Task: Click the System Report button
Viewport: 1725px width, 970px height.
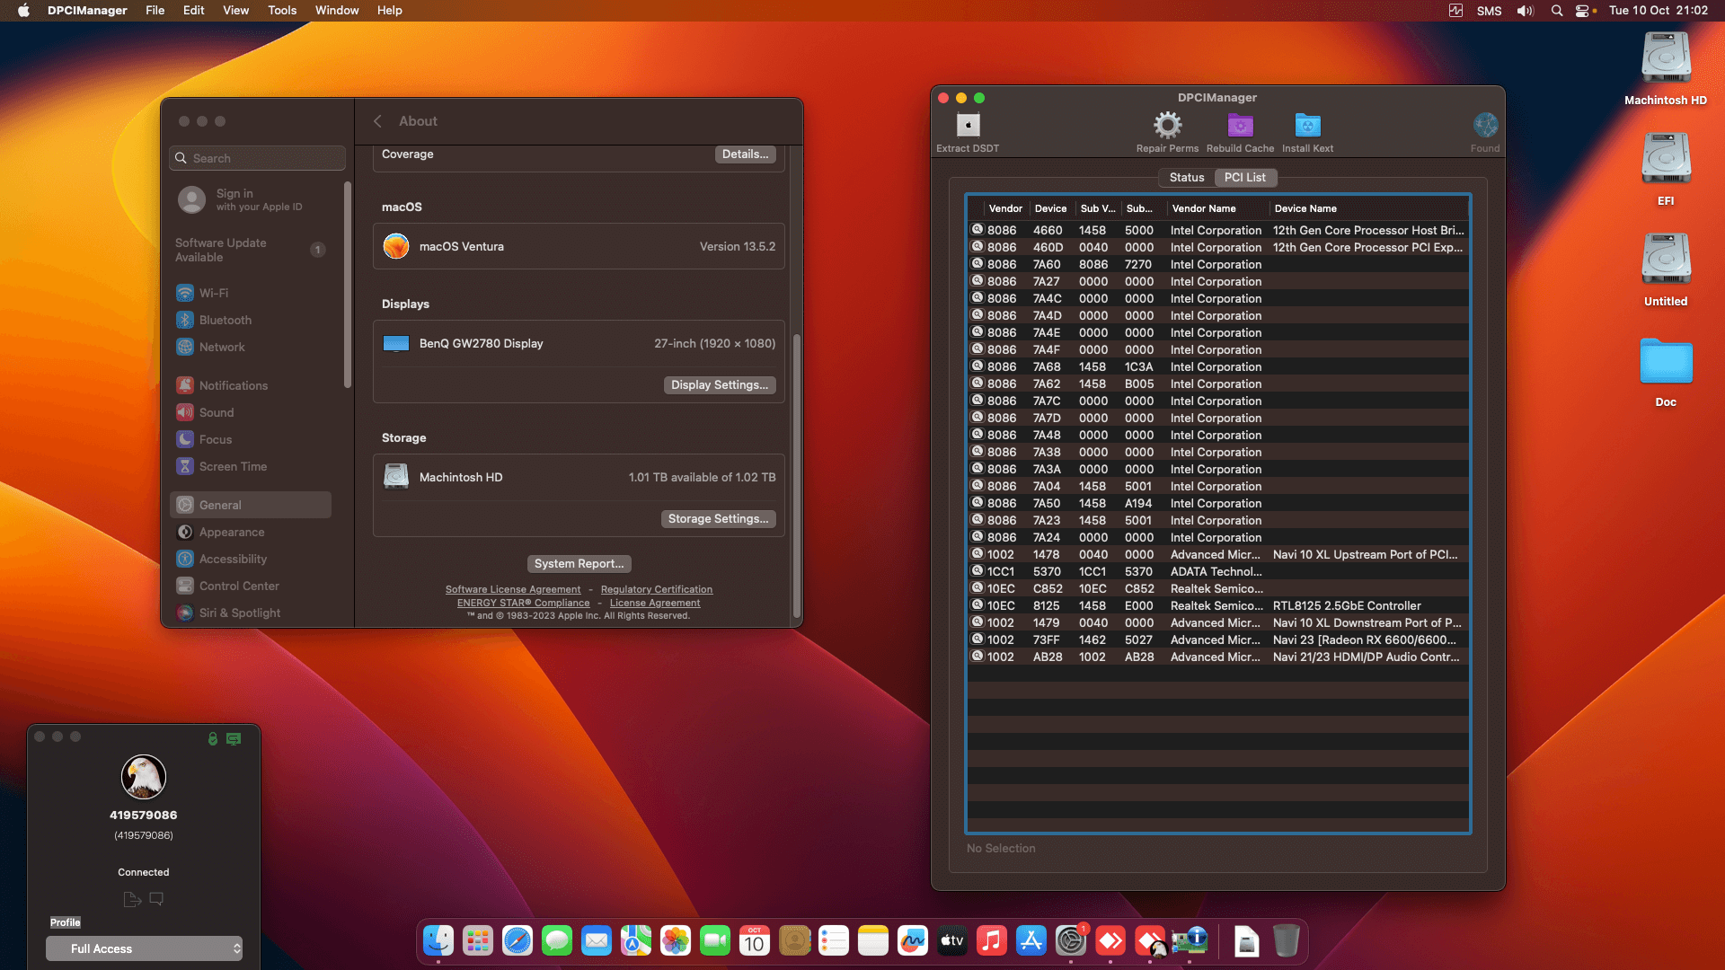Action: 579,563
